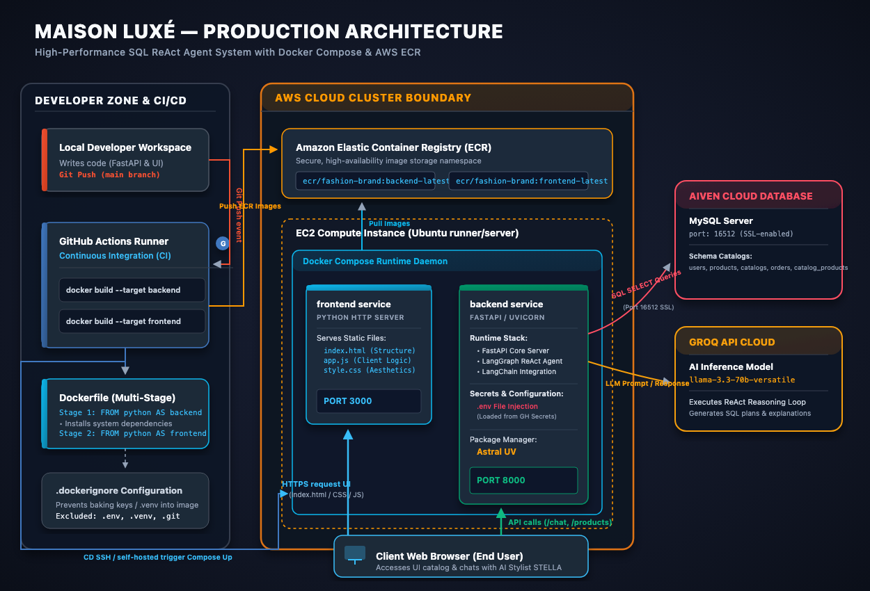Click 'Generates SQL plans & explanations' text

(x=750, y=413)
